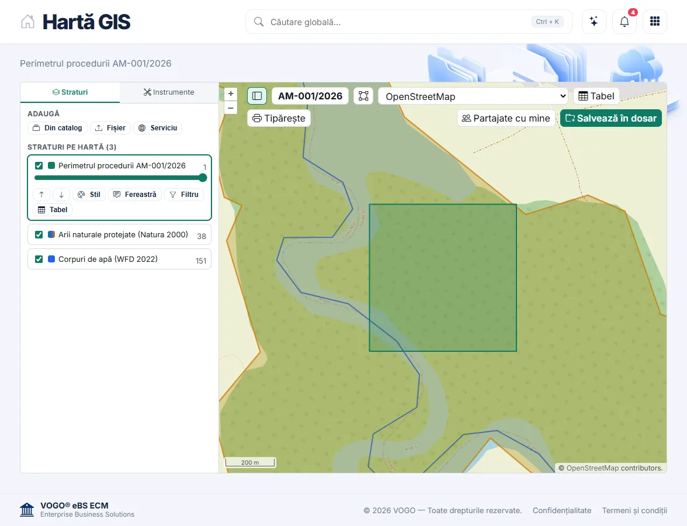Open Partajate cu mine
Viewport: 687px width, 526px height.
pyautogui.click(x=506, y=118)
